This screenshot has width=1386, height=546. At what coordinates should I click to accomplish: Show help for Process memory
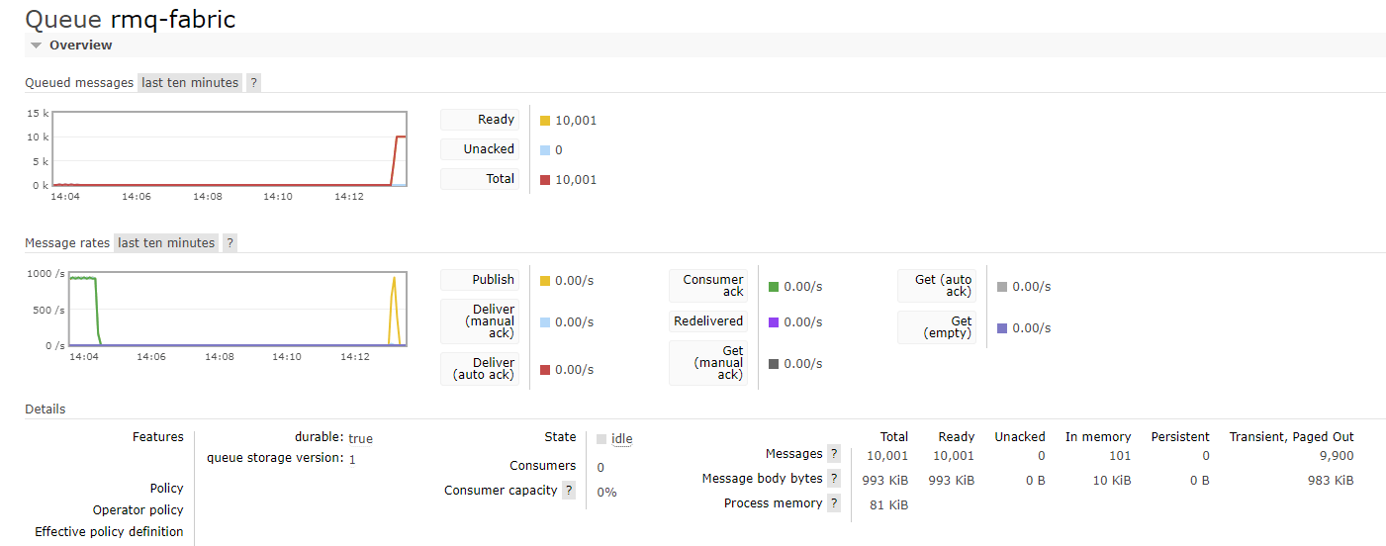834,503
